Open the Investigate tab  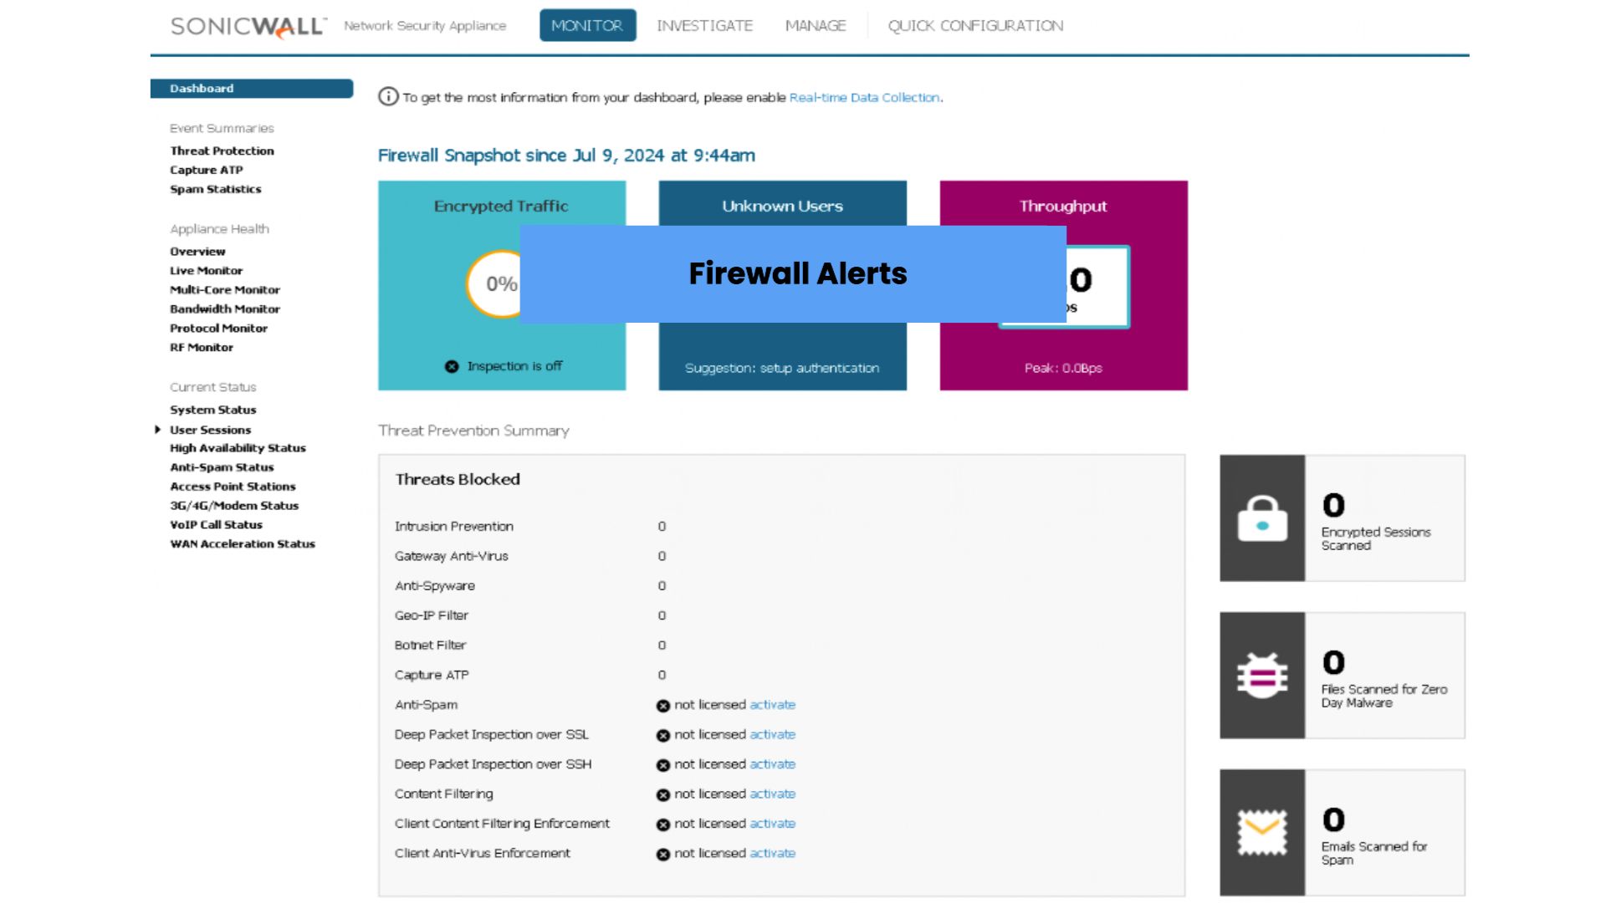[704, 26]
